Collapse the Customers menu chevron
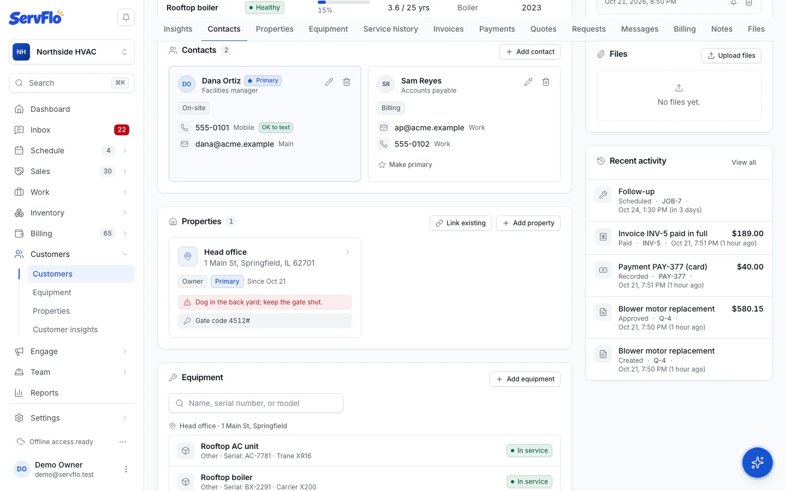786x491 pixels. pyautogui.click(x=125, y=254)
